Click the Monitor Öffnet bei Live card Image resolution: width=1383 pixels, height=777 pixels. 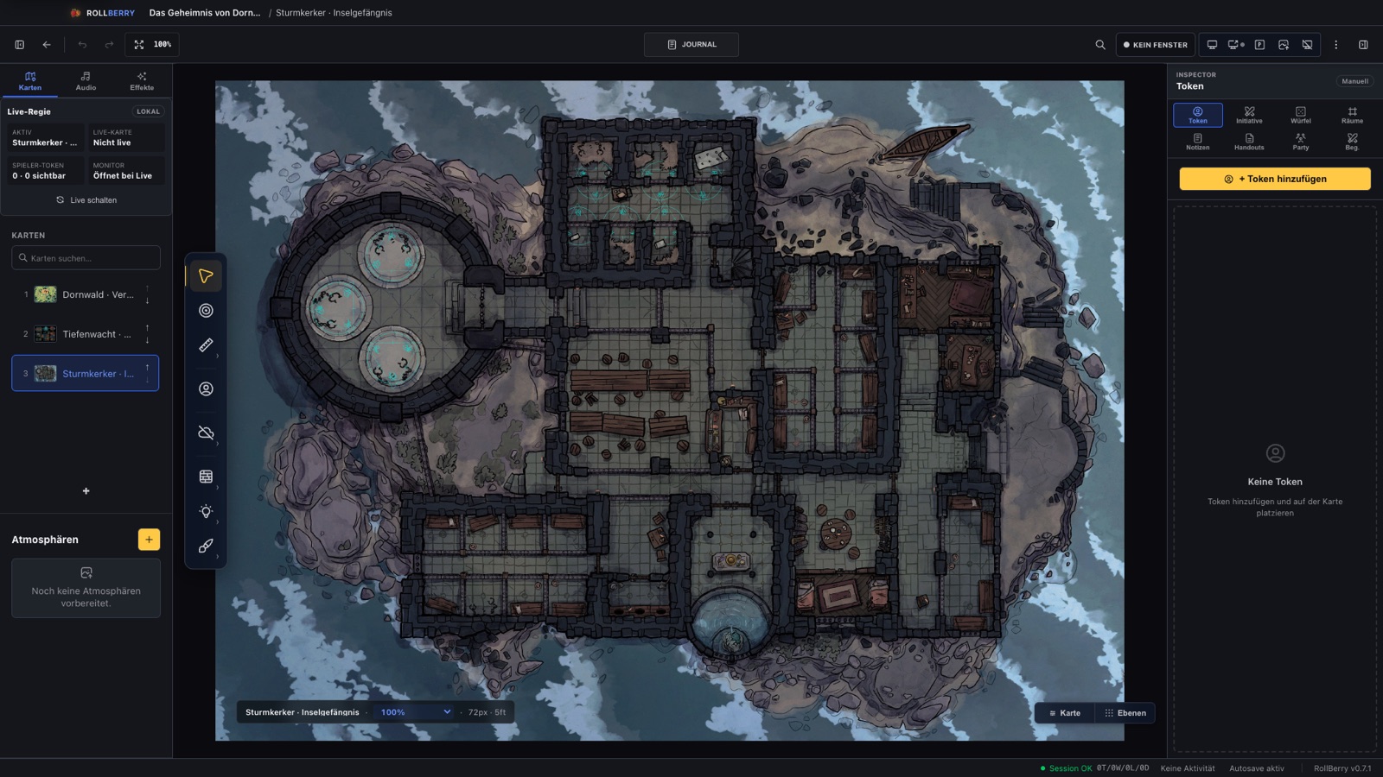pos(126,171)
